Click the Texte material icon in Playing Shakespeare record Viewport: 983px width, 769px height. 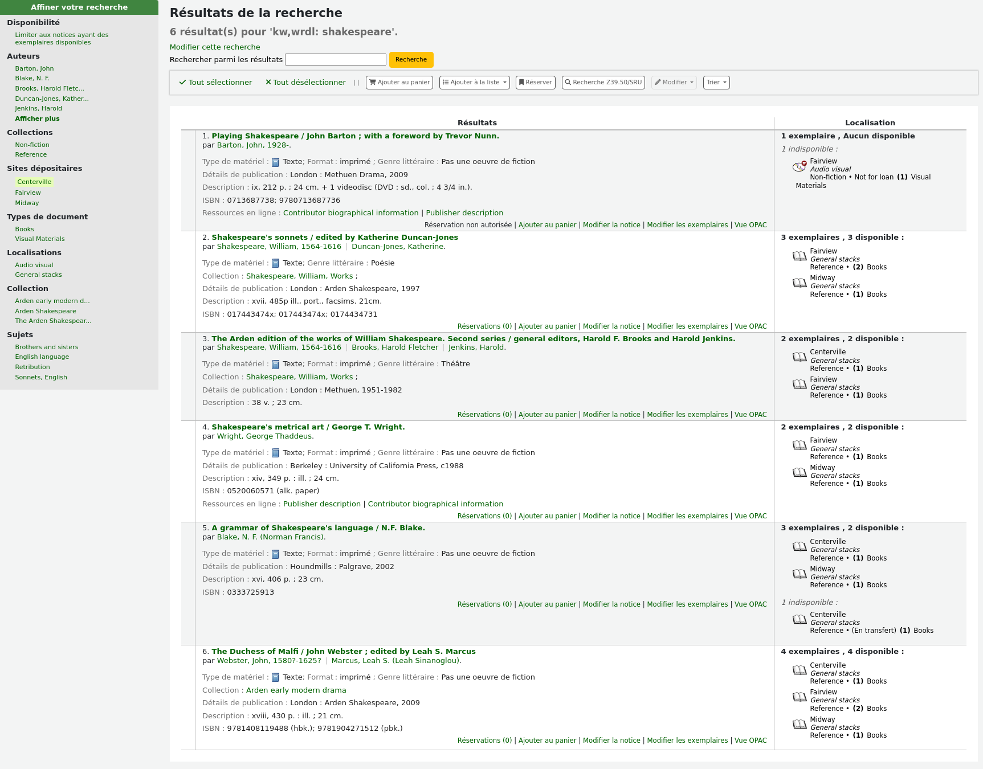(x=276, y=162)
